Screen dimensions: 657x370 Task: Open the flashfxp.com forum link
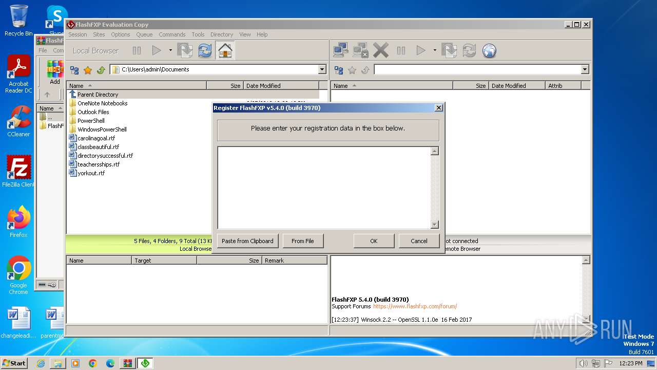tap(415, 306)
